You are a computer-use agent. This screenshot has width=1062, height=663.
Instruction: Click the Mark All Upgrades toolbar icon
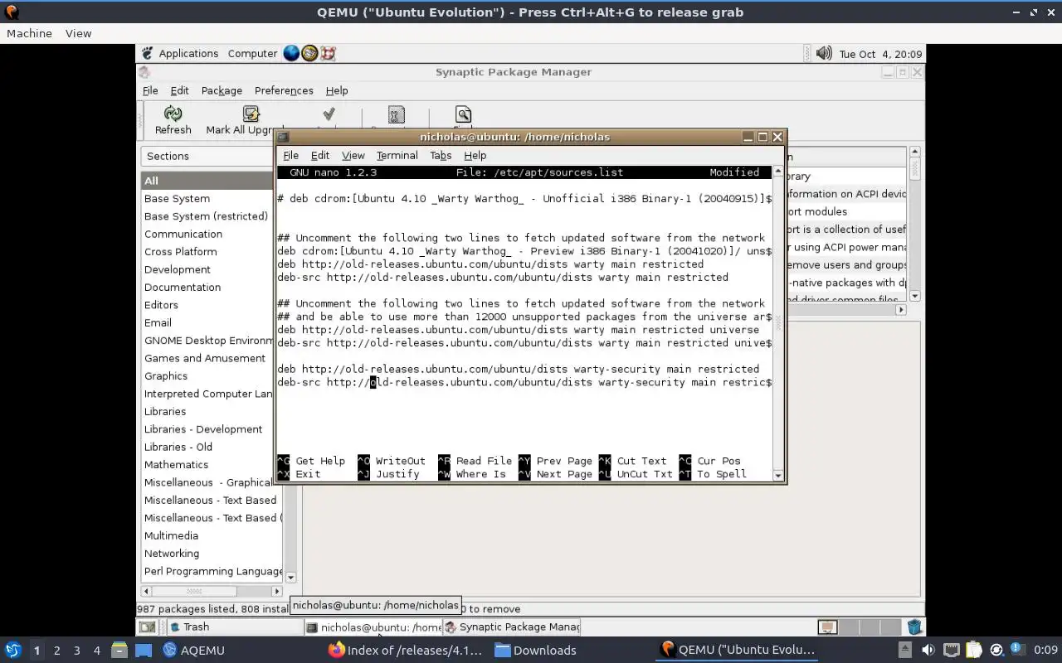coord(251,114)
